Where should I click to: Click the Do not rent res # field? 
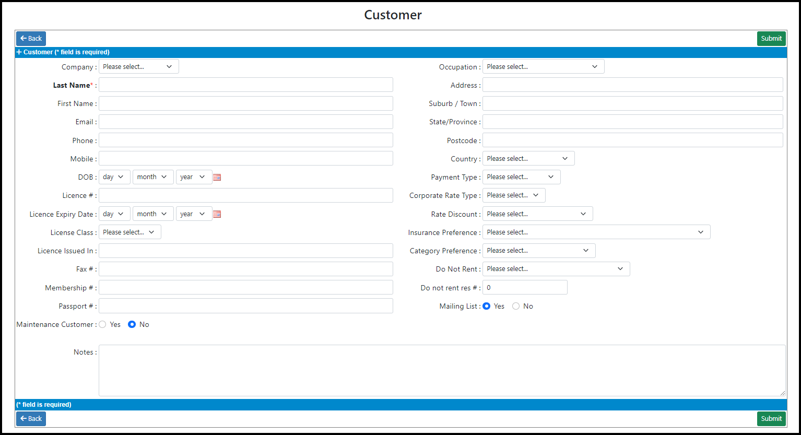[525, 287]
